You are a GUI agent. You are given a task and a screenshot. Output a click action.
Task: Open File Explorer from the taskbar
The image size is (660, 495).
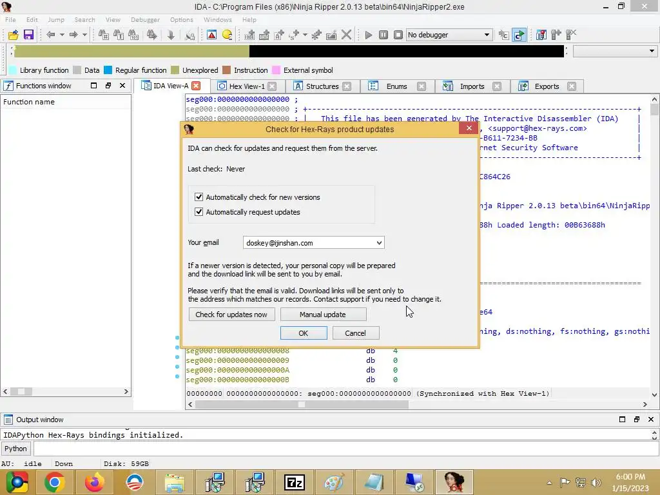174,482
